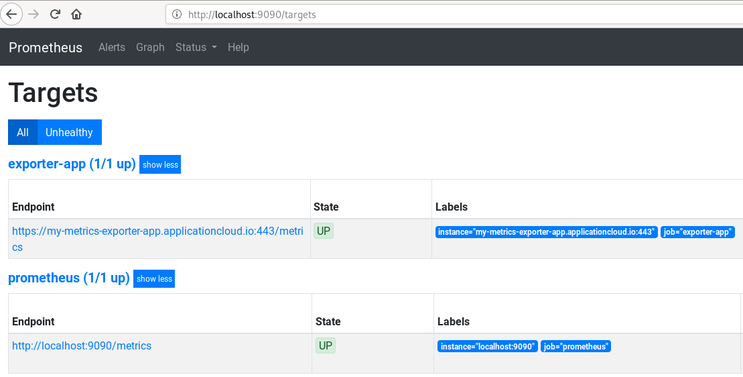Open the my-metrics-exporter-app metrics endpoint link
This screenshot has height=377, width=743.
[x=157, y=239]
